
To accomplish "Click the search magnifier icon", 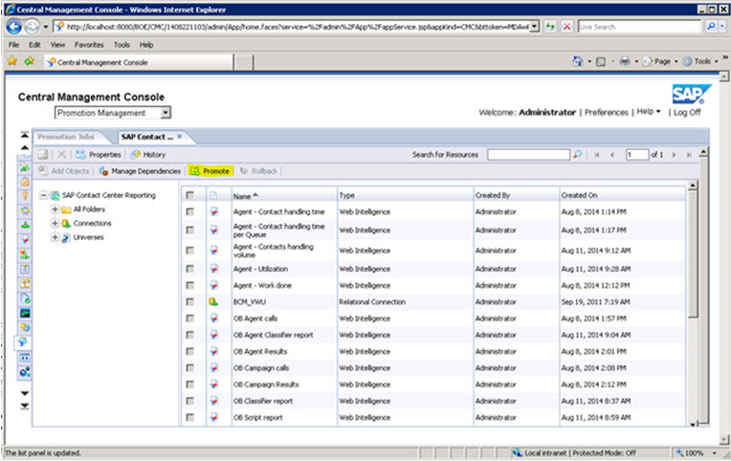I will pos(577,154).
